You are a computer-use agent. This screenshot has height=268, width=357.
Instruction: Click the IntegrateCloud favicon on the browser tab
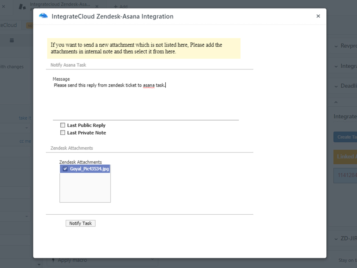[x=22, y=6]
